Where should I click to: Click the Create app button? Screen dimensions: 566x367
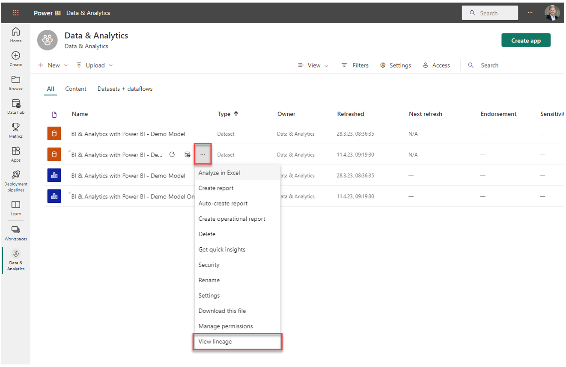coord(526,41)
